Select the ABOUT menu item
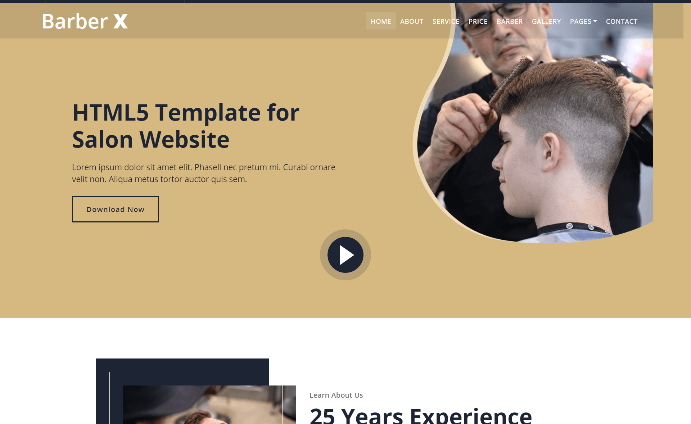Screen dimensions: 691x424 coord(411,21)
